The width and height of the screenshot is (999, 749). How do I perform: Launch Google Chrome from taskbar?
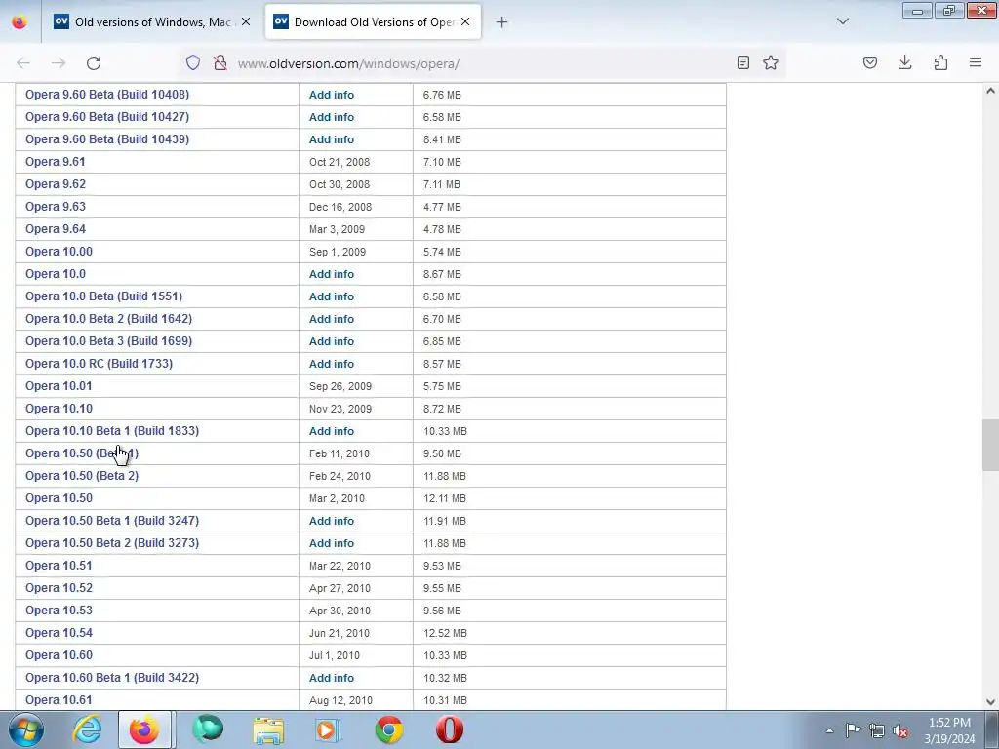(x=388, y=729)
